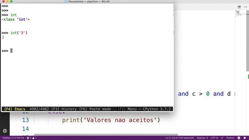The image size is (249, 140).
Task: Click the [F3] History label in ptpython toolbar
Action: point(64,109)
